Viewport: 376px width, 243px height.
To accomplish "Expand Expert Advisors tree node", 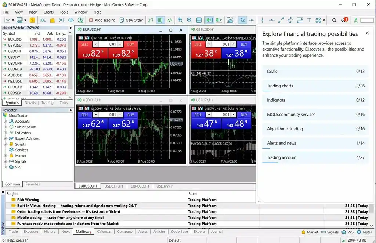I will click(x=6, y=139).
